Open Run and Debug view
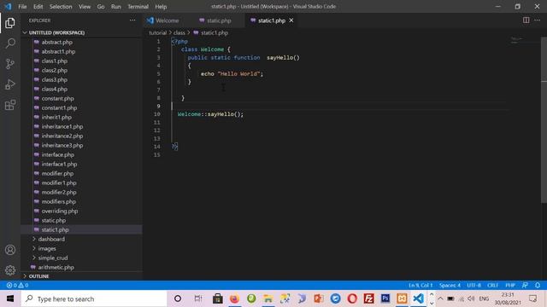Image resolution: width=547 pixels, height=307 pixels. (10, 84)
